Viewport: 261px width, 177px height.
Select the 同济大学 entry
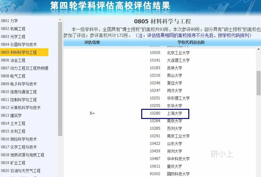click(x=174, y=91)
